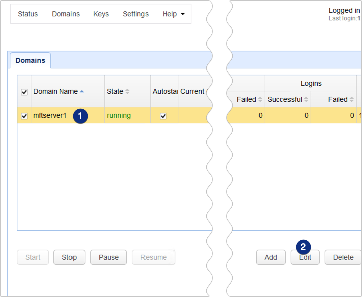Open the Keys menu item

pos(101,14)
